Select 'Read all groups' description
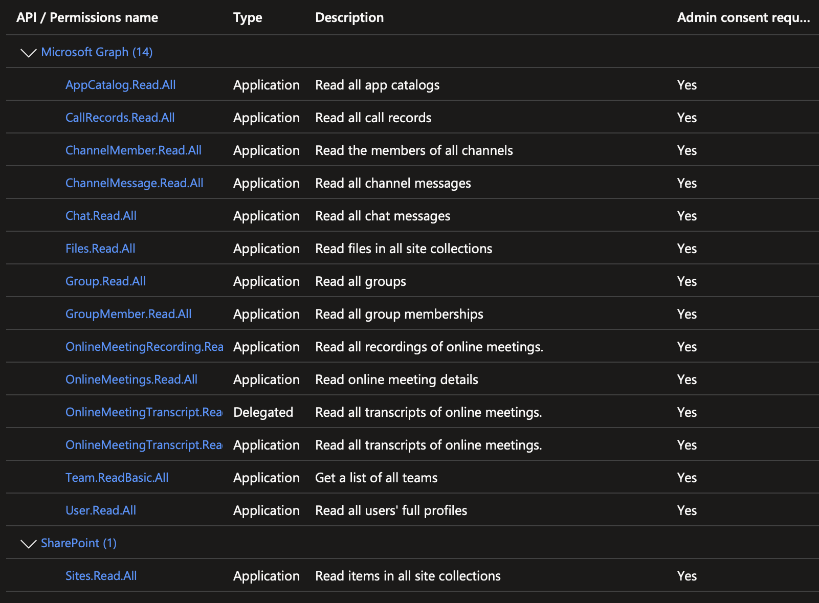This screenshot has width=819, height=603. tap(361, 281)
